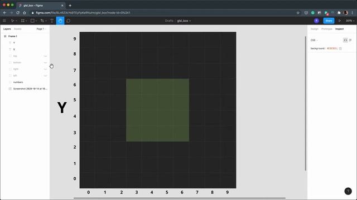Show the hidden left layer
This screenshot has width=357, height=200.
45,76
